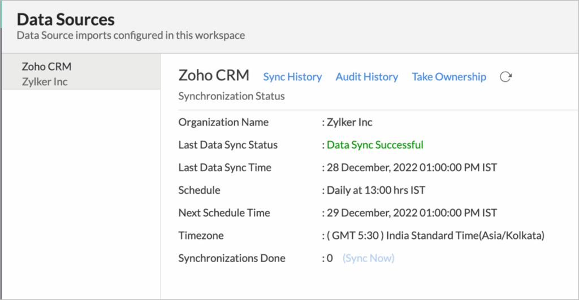Screen dimensions: 579x300
Task: Click the Take Ownership link
Action: click(x=448, y=77)
